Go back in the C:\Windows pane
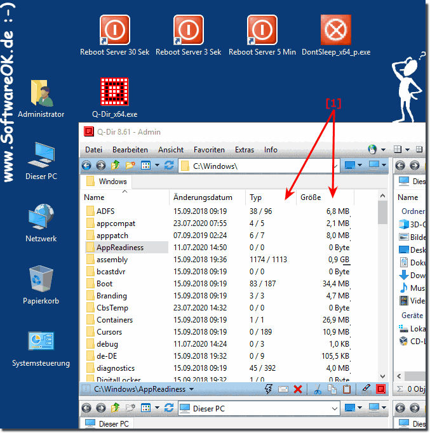430x433 pixels. [x=86, y=166]
